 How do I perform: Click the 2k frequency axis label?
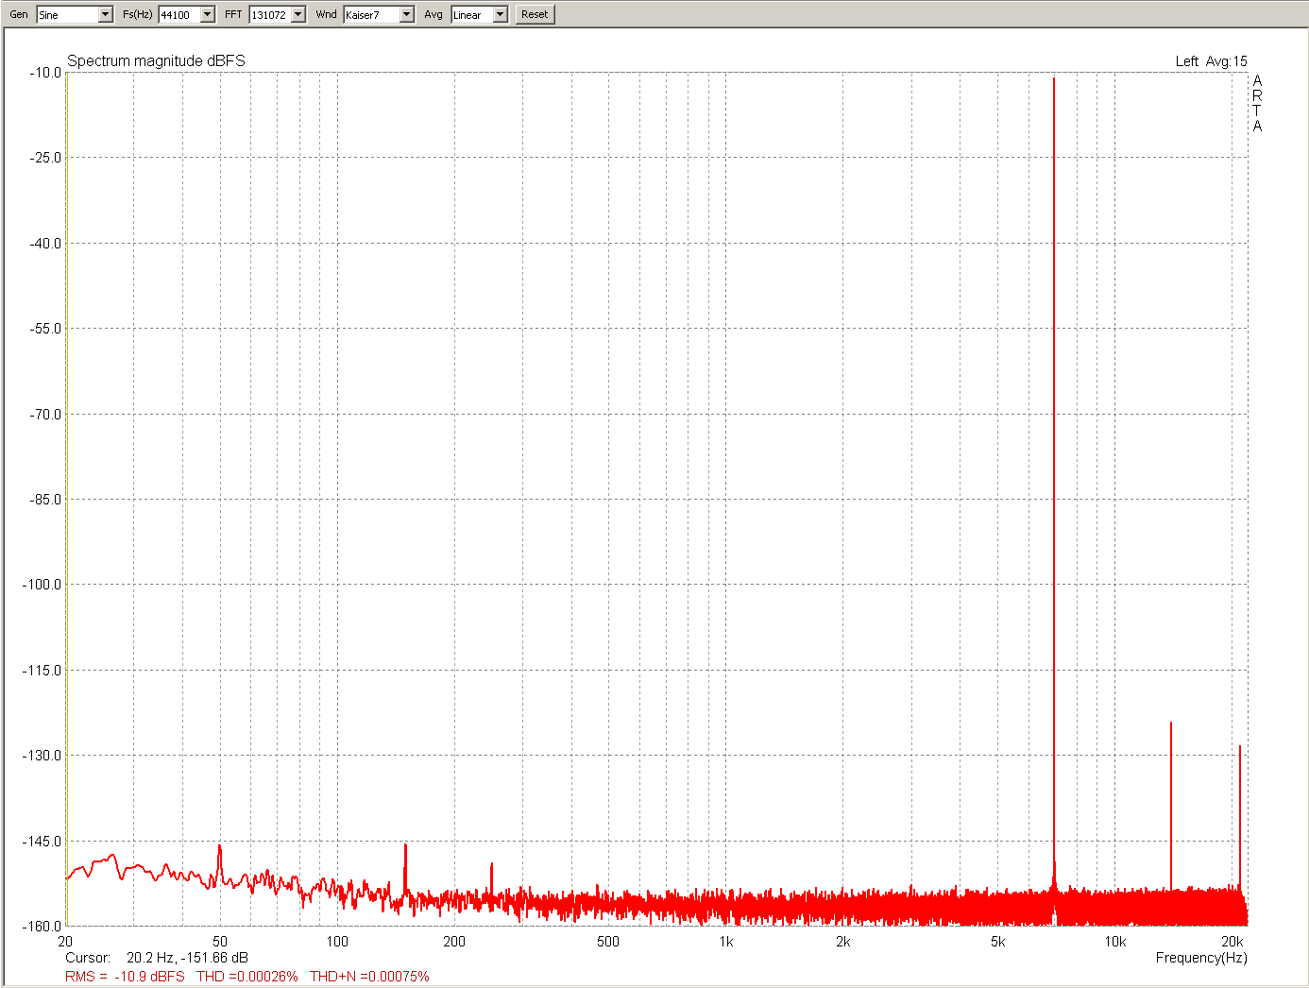[842, 942]
